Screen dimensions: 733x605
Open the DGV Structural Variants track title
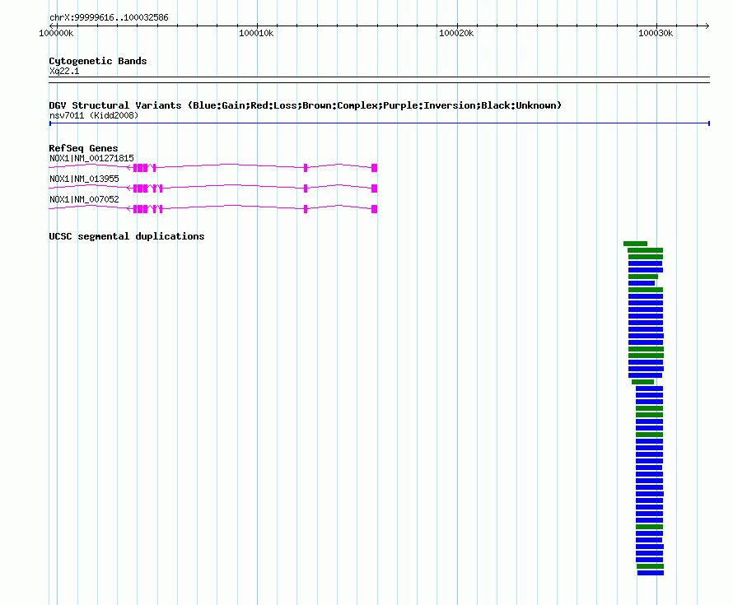coord(305,105)
